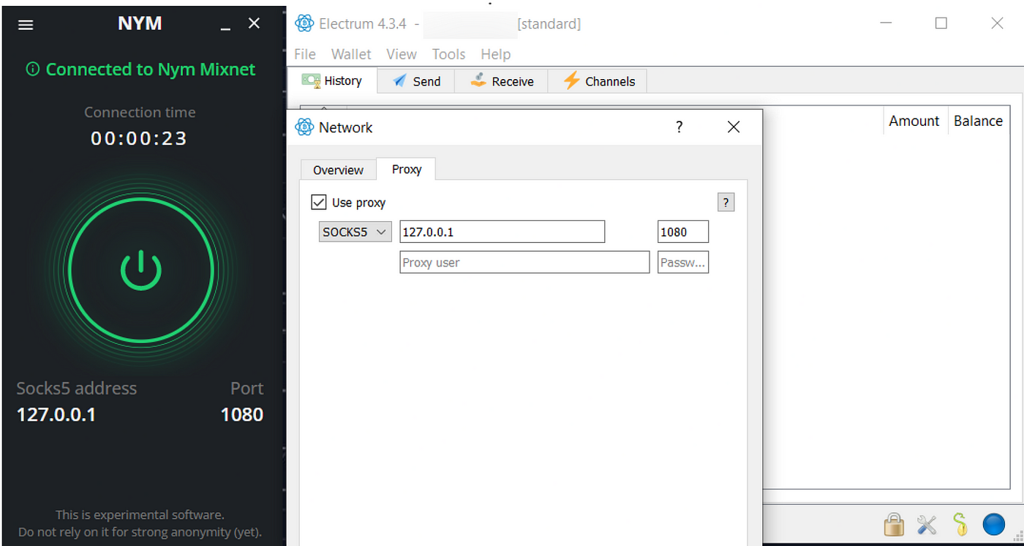Open the NYM hamburger menu
The width and height of the screenshot is (1024, 546).
coord(26,25)
